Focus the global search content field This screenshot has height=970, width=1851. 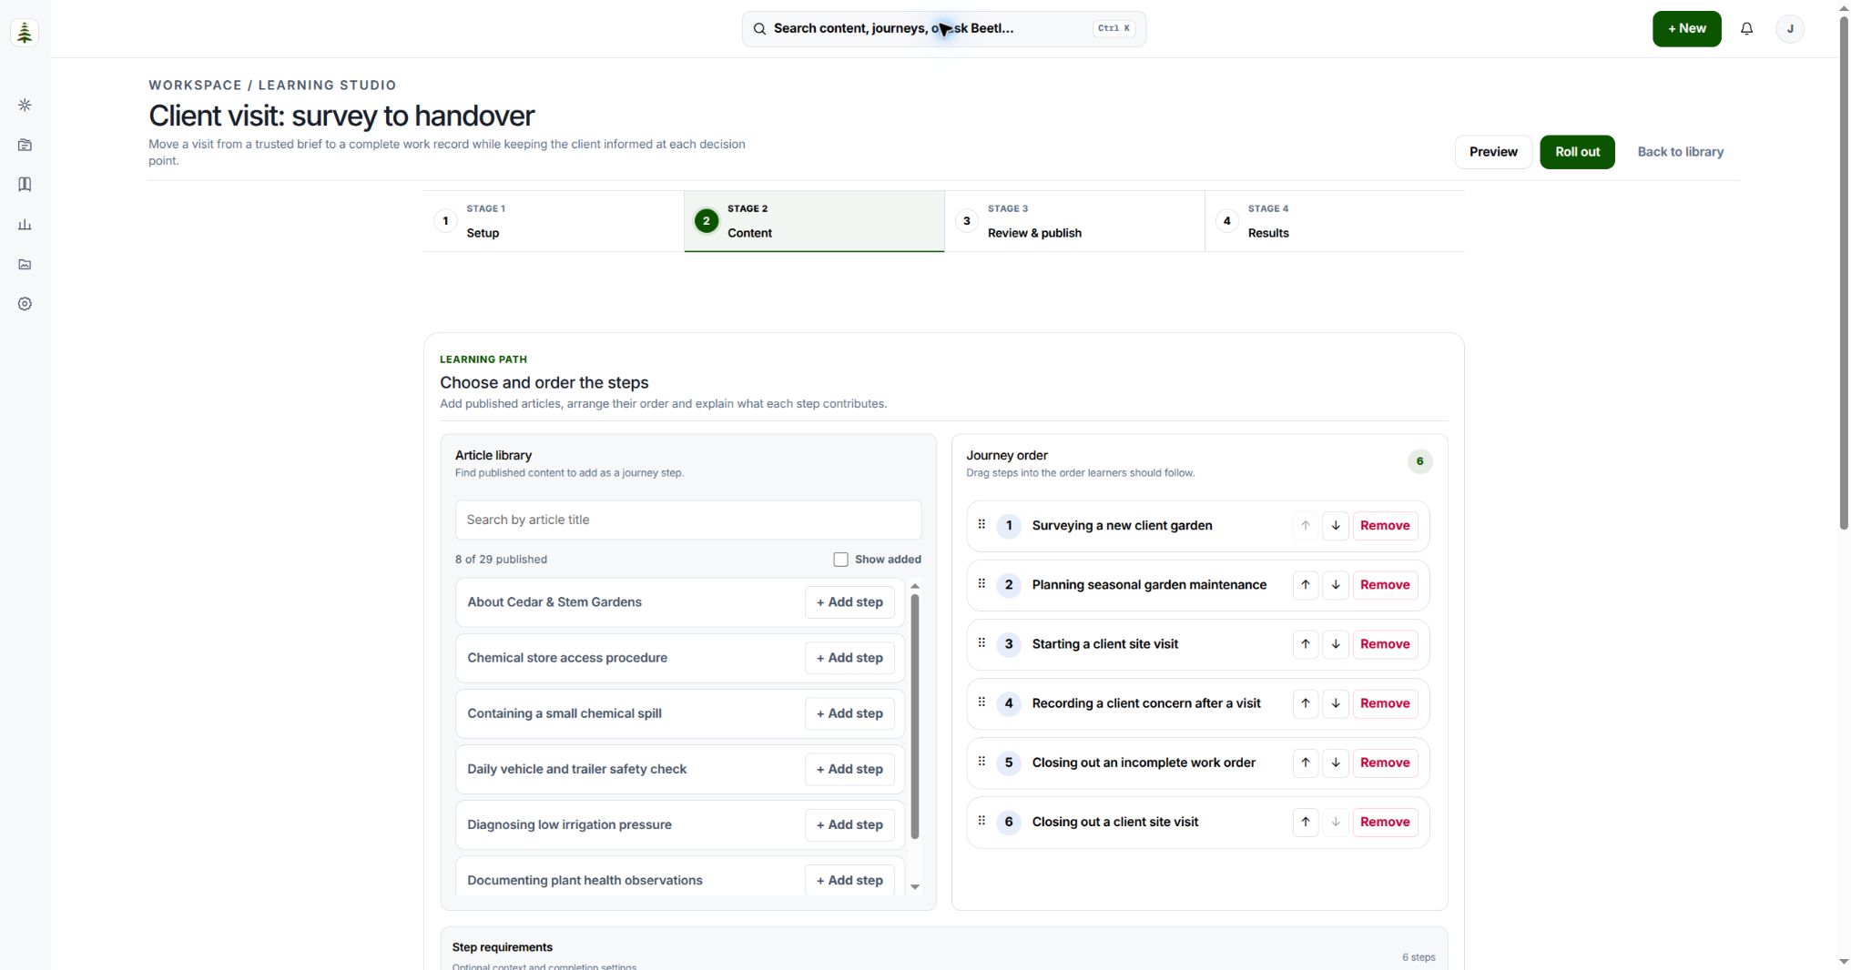pos(943,29)
